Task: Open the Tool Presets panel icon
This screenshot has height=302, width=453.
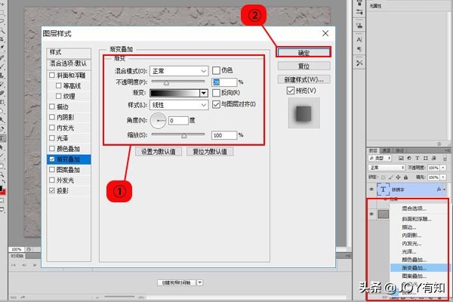Action: click(x=359, y=63)
